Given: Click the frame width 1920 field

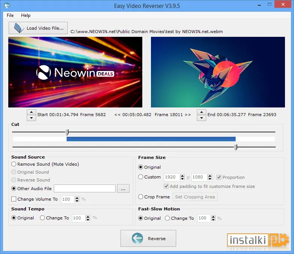Looking at the screenshot, I should click(x=172, y=177).
